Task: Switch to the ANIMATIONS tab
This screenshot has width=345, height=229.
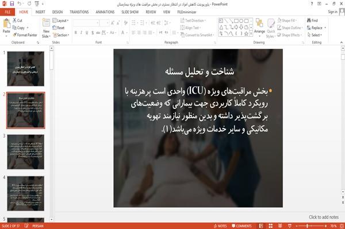Action: [x=105, y=12]
